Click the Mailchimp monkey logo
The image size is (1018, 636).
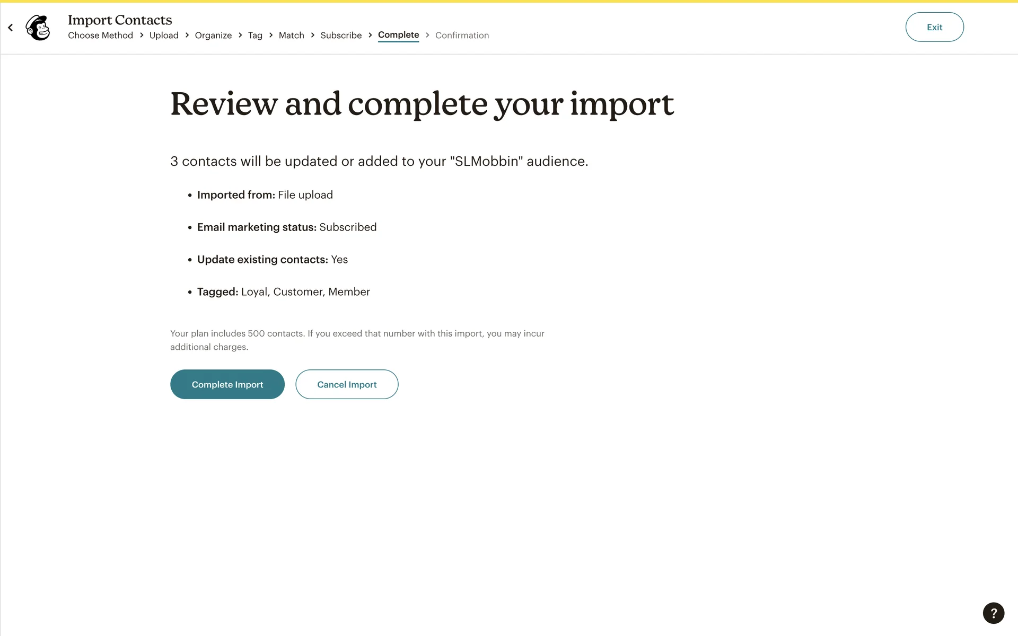pyautogui.click(x=38, y=28)
